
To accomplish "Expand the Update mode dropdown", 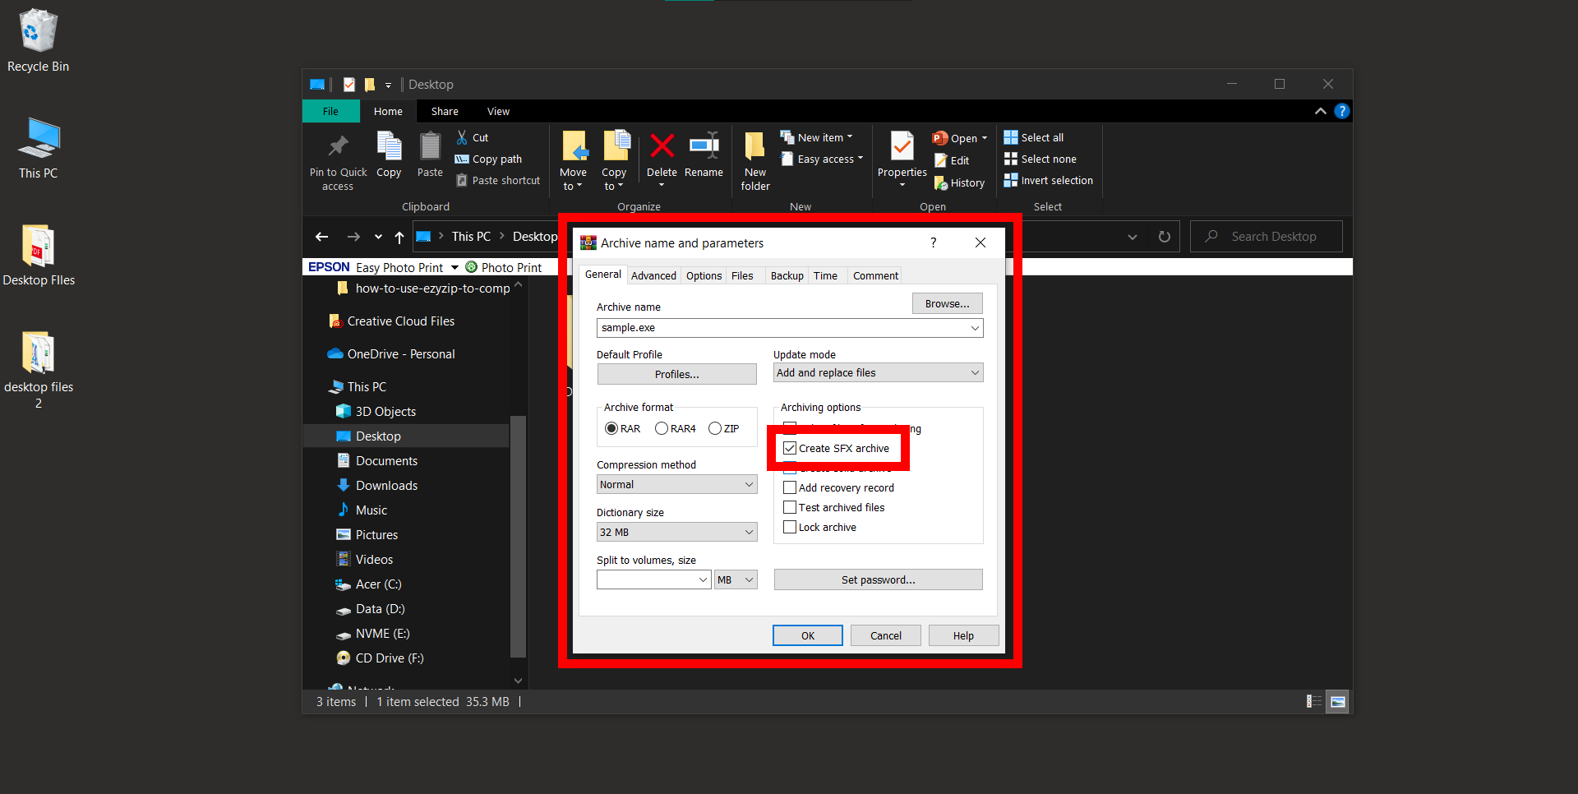I will [x=973, y=372].
